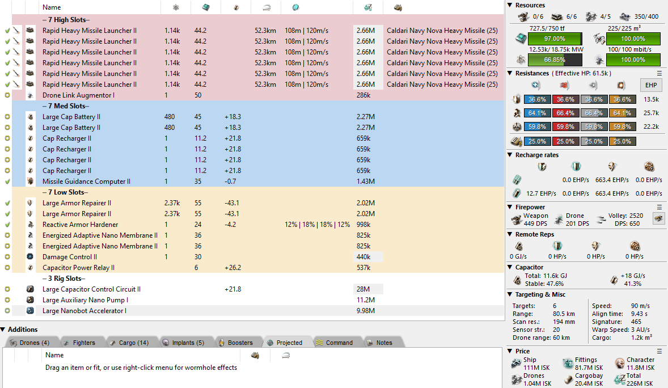
Task: Collapse the Resistances section
Action: click(510, 73)
